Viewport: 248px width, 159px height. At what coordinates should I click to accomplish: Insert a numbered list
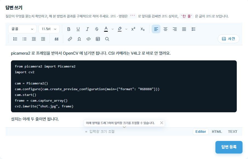tap(15, 39)
